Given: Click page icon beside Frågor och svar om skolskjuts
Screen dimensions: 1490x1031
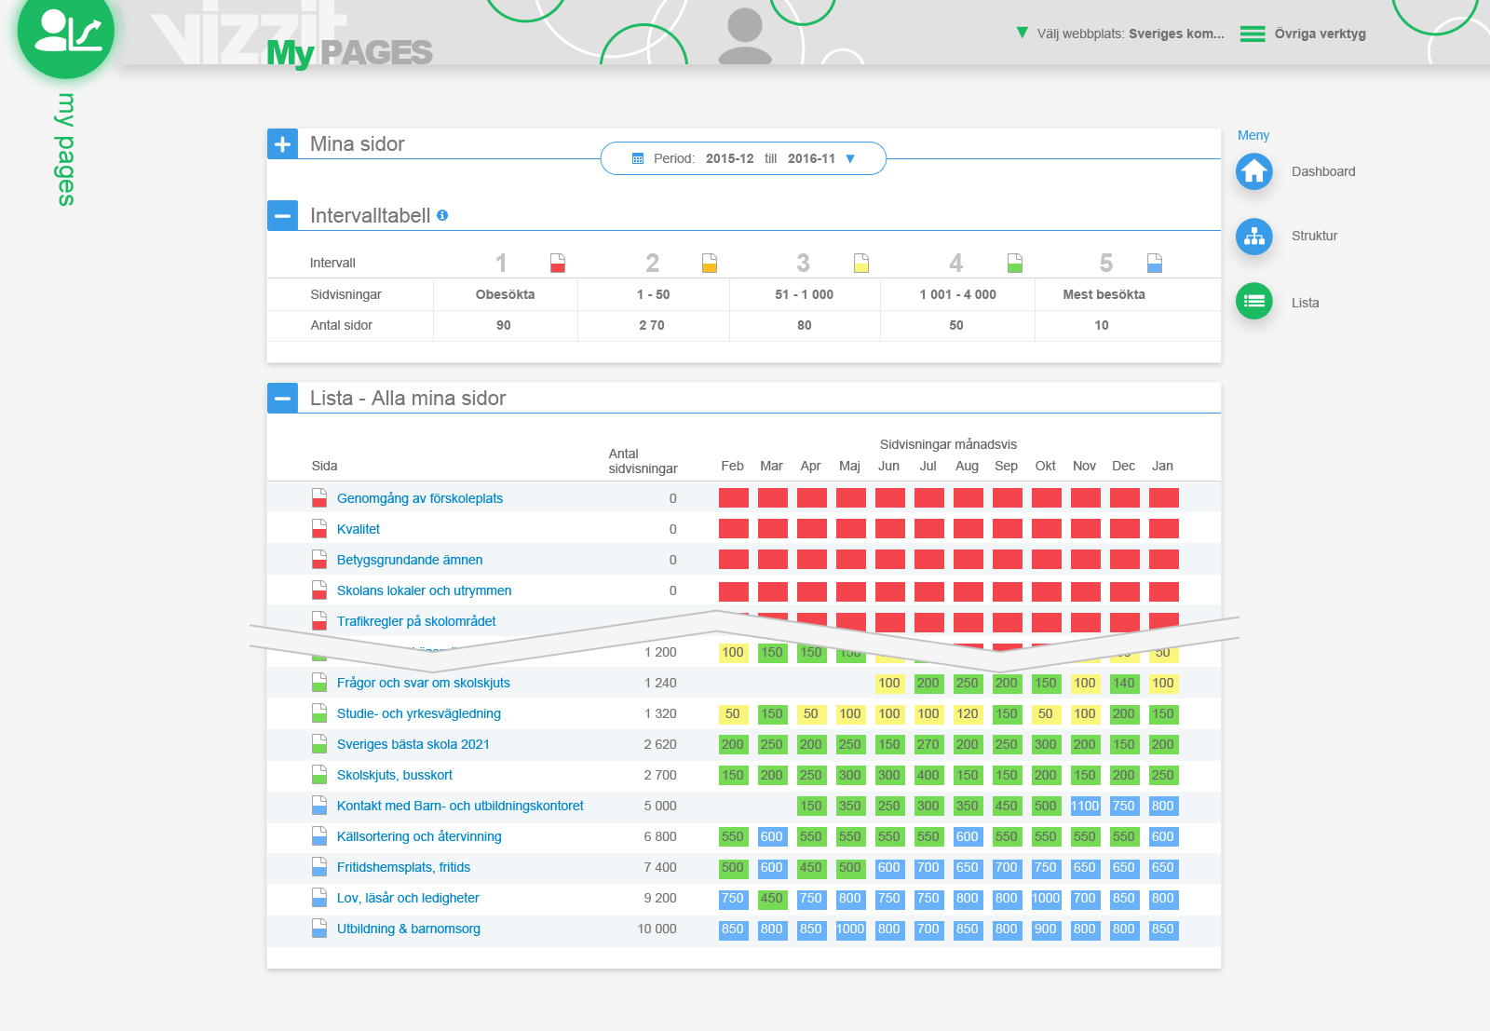Looking at the screenshot, I should (319, 682).
